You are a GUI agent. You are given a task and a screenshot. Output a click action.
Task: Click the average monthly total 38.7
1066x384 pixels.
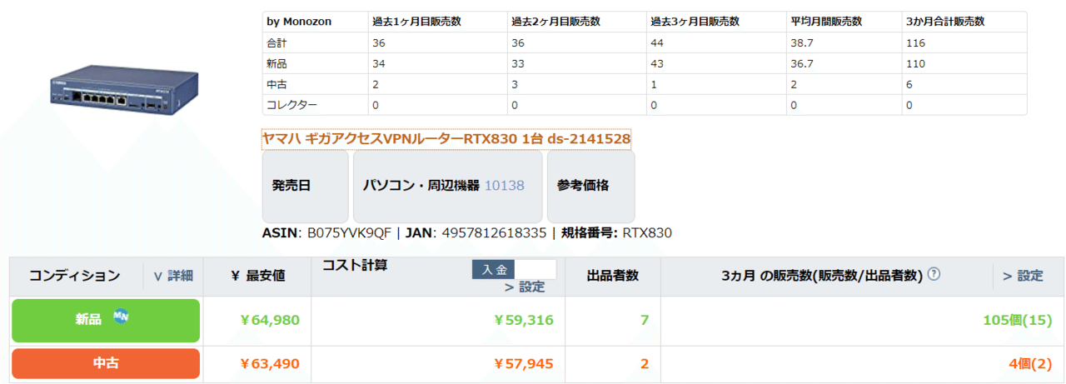click(801, 42)
